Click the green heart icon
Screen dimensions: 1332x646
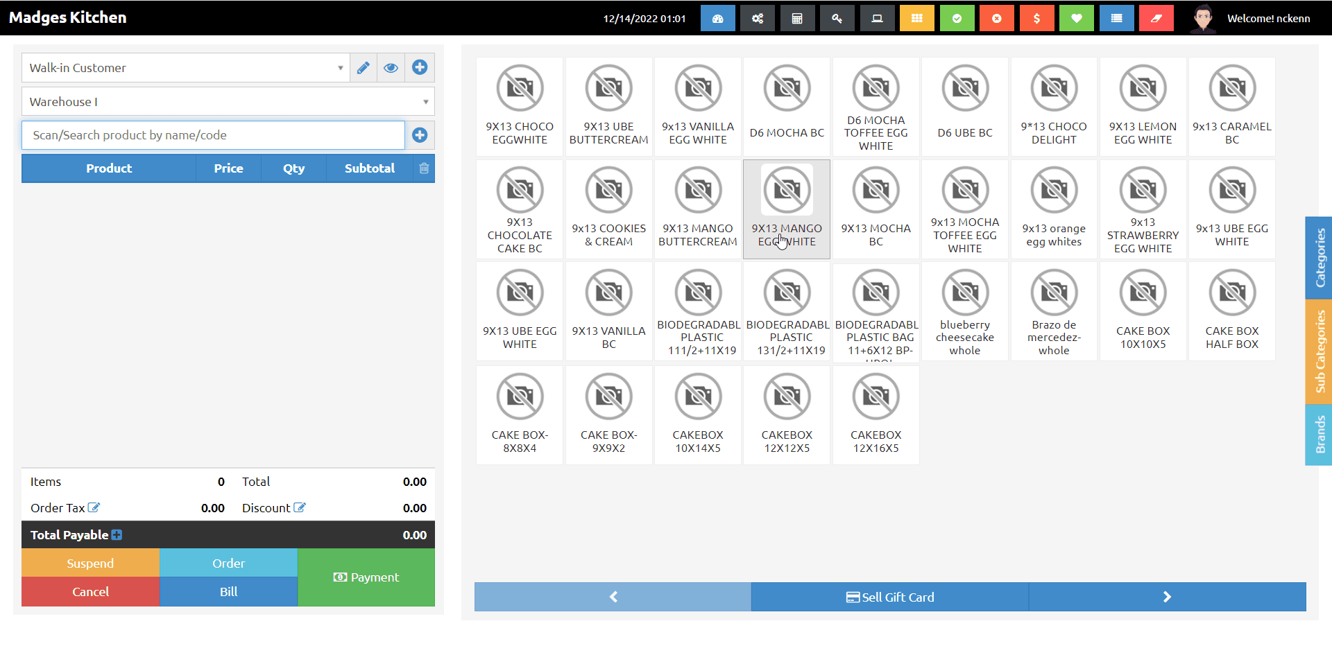[1077, 18]
